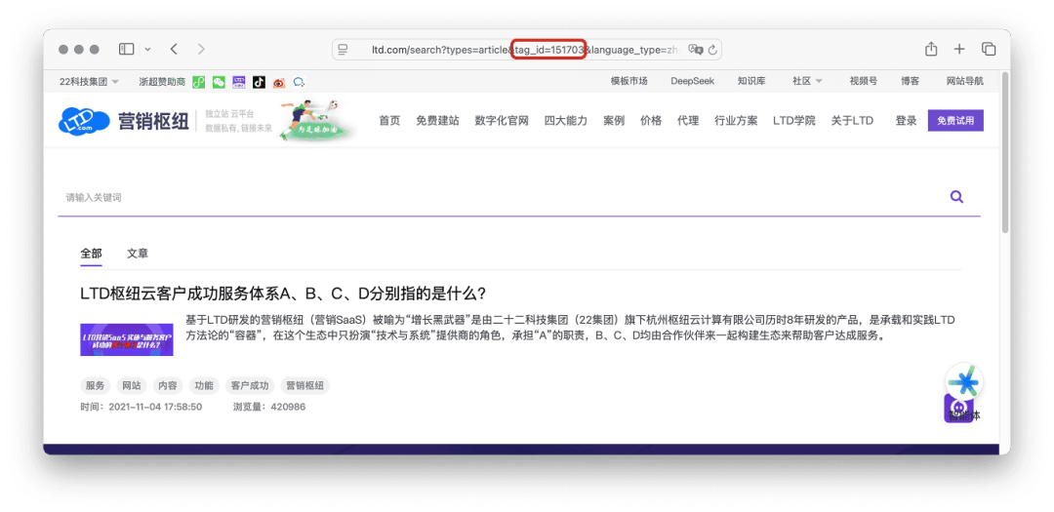Open the DeepSeek link
Viewport: 1054px width, 512px height.
pyautogui.click(x=692, y=81)
